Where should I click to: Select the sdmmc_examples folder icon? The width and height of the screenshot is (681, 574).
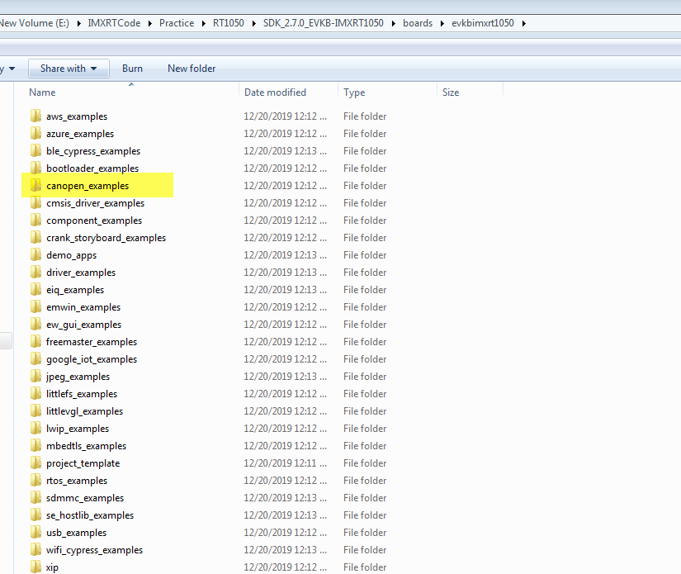[36, 498]
